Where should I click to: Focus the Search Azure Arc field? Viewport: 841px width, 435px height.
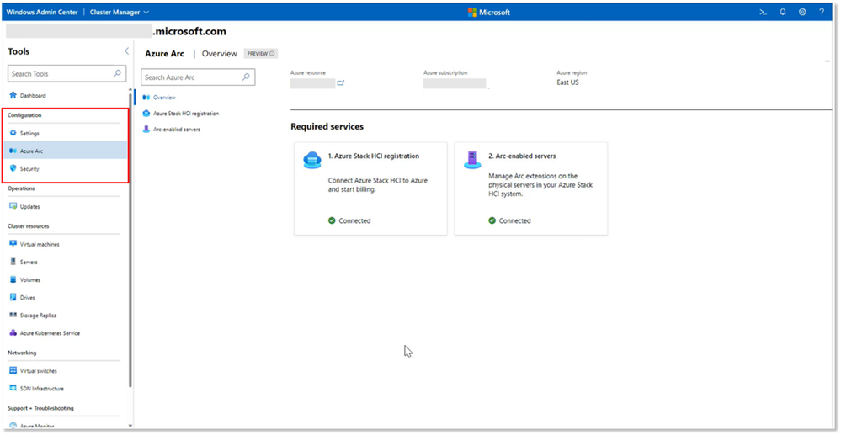click(198, 77)
